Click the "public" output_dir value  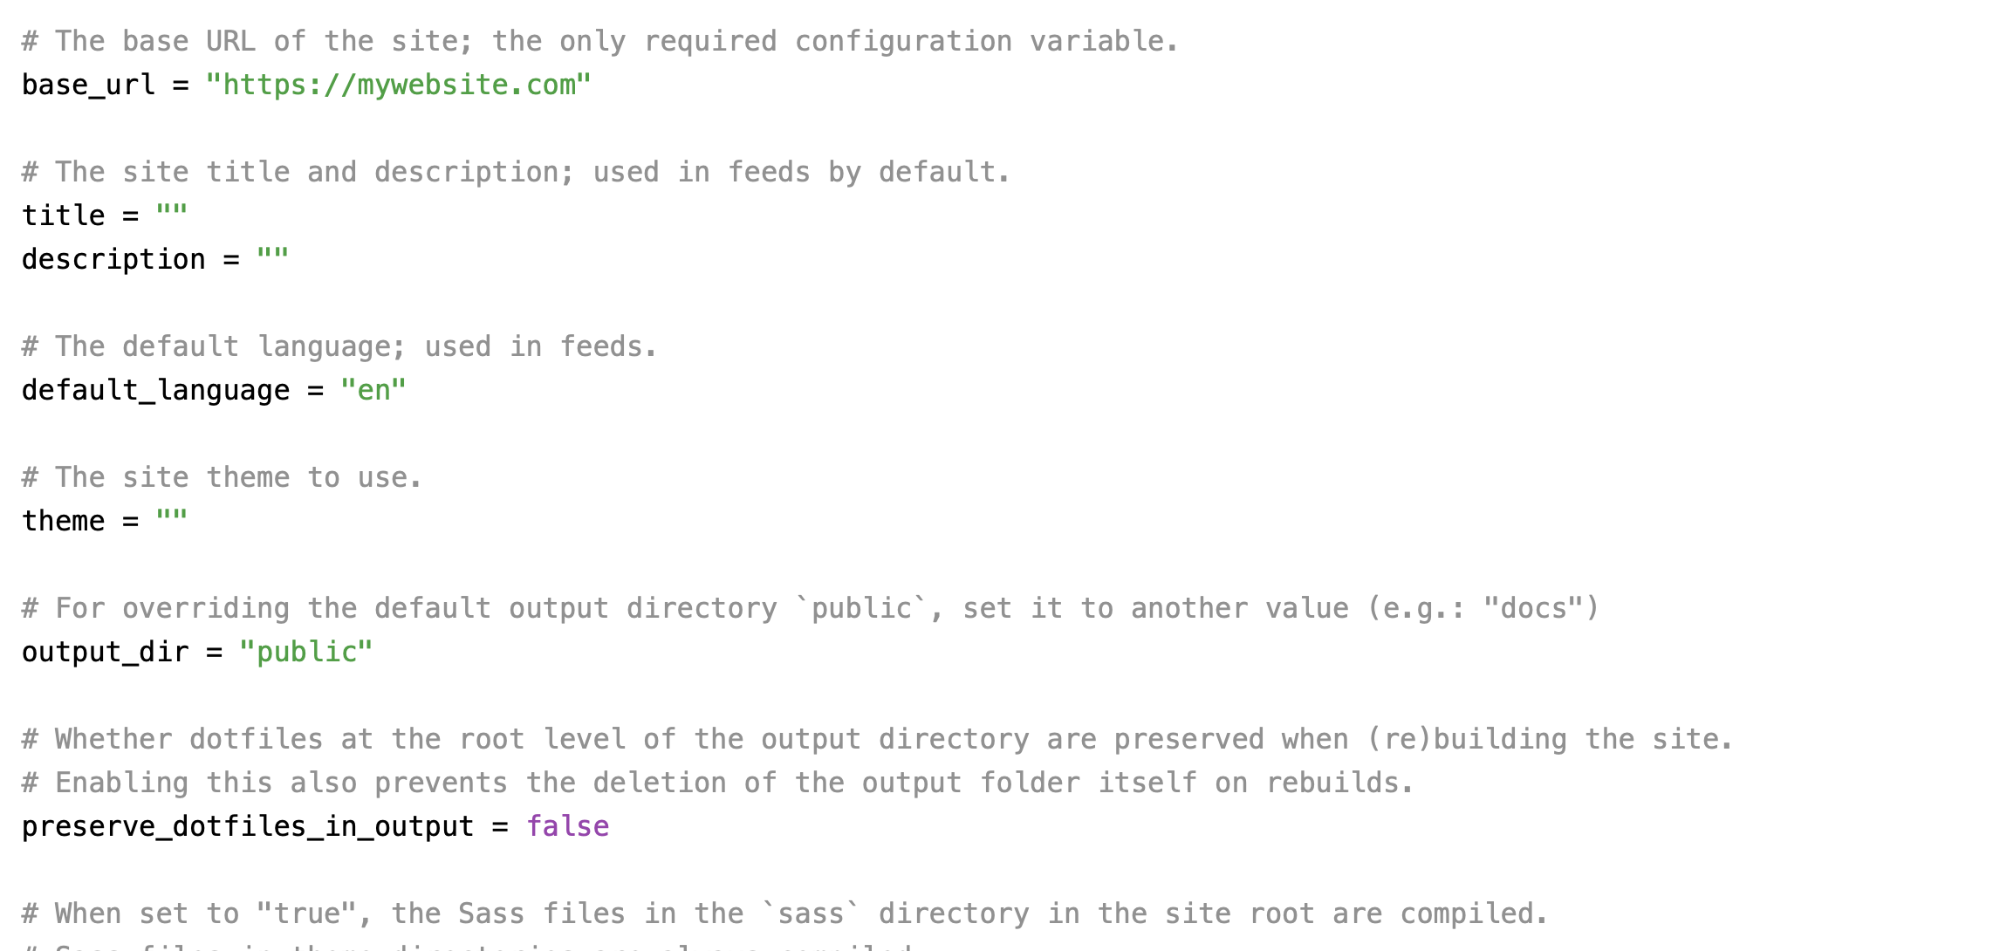tap(306, 652)
